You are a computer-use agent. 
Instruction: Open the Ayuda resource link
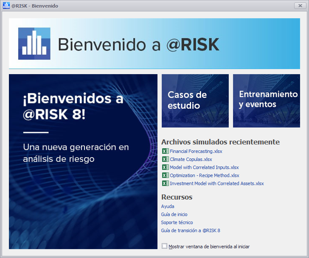coord(168,206)
